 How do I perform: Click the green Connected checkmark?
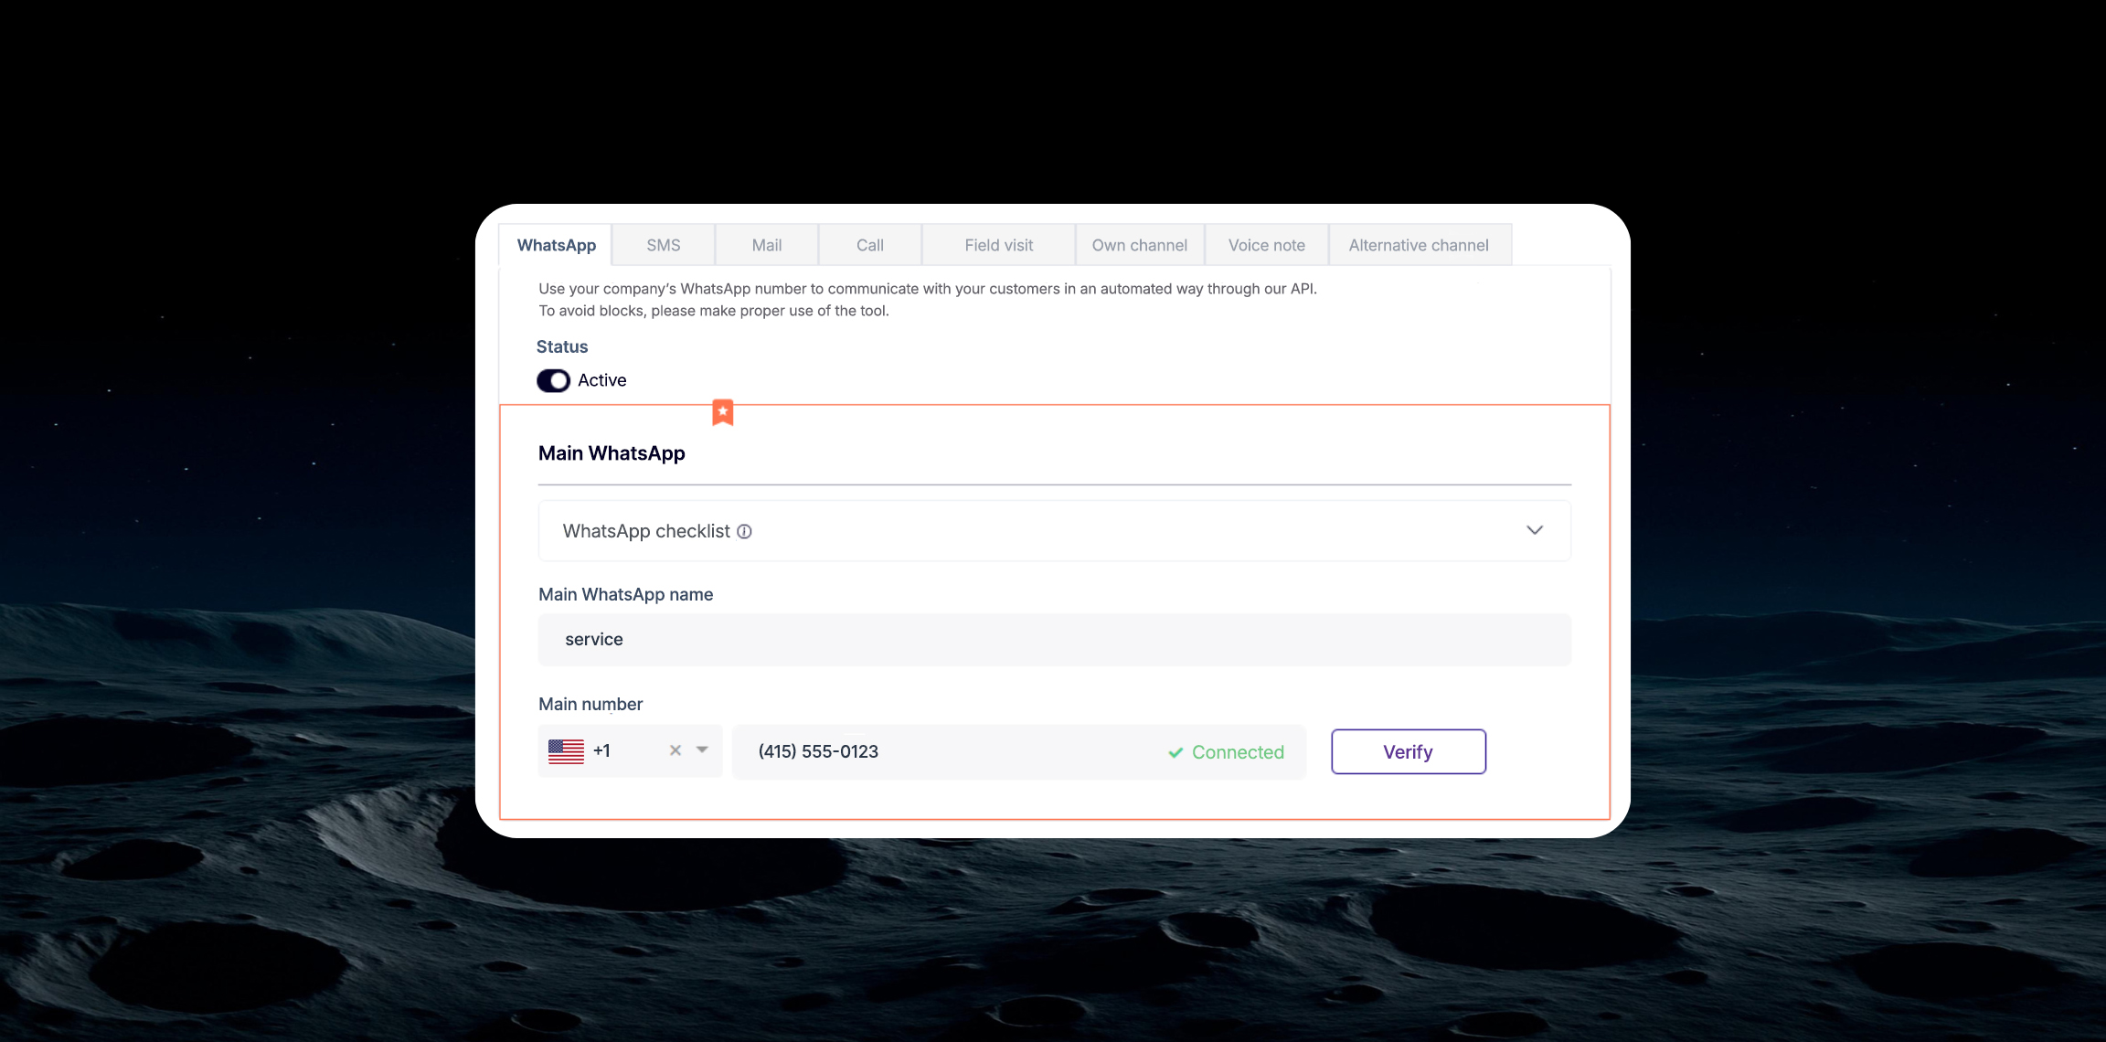tap(1175, 752)
